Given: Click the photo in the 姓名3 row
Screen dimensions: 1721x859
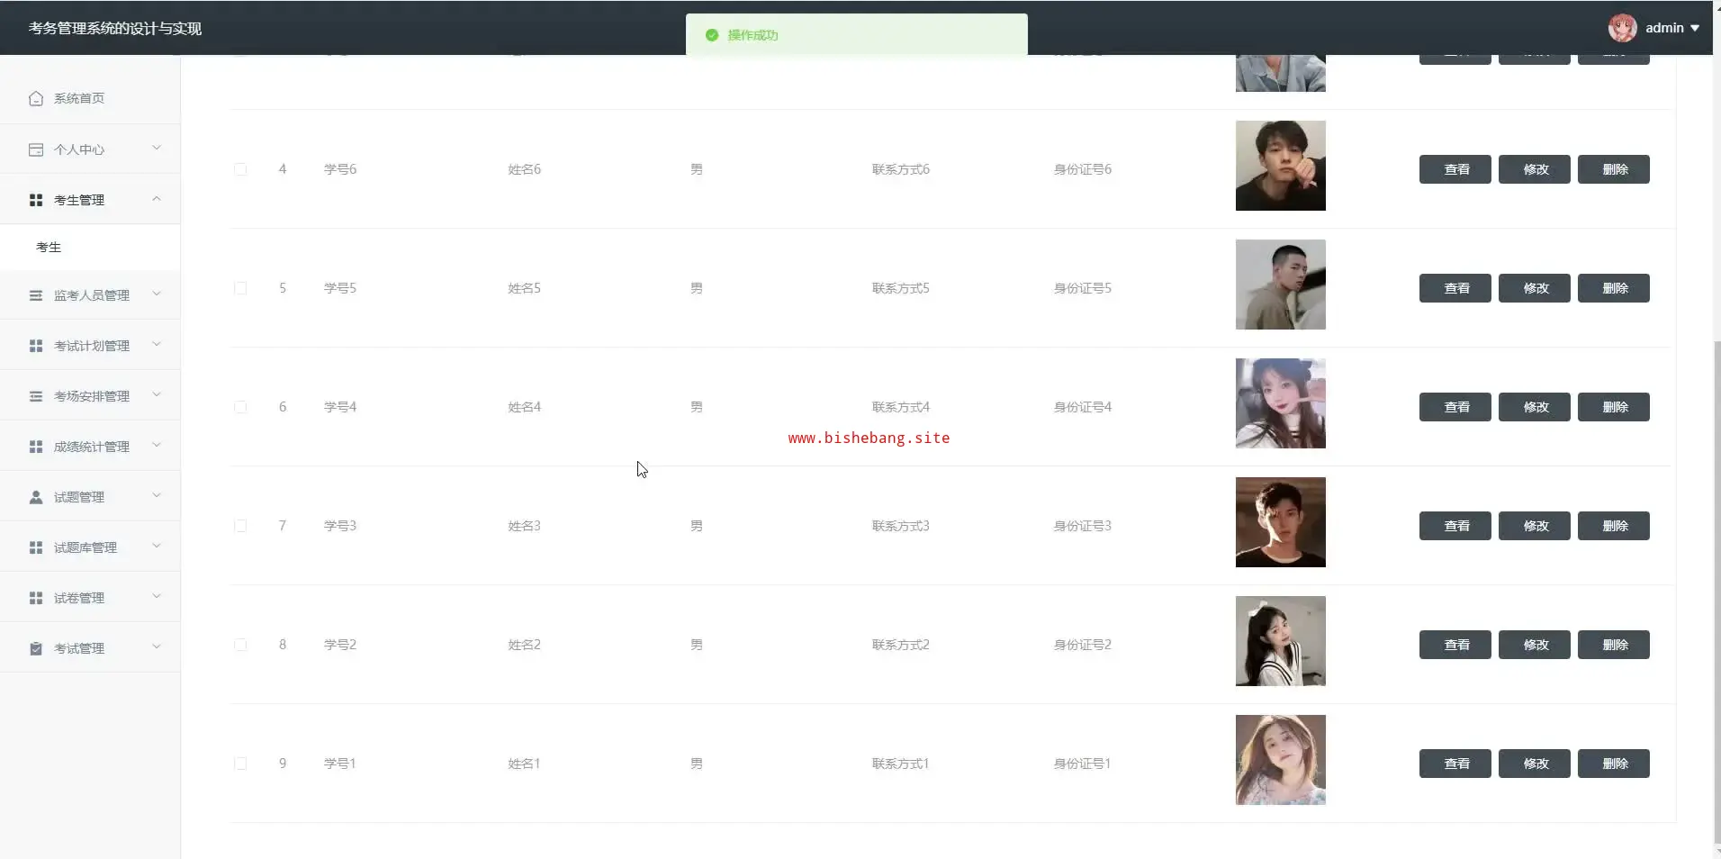Looking at the screenshot, I should click(x=1281, y=522).
